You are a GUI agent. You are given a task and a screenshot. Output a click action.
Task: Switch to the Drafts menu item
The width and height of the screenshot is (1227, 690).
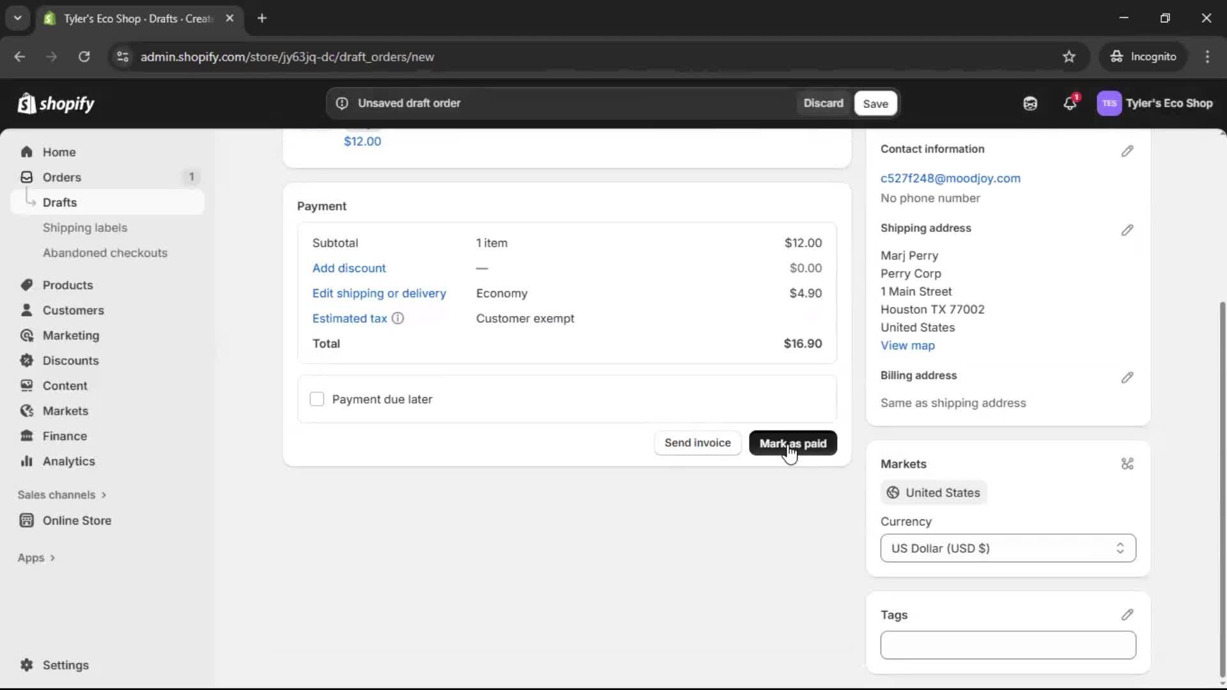[61, 202]
